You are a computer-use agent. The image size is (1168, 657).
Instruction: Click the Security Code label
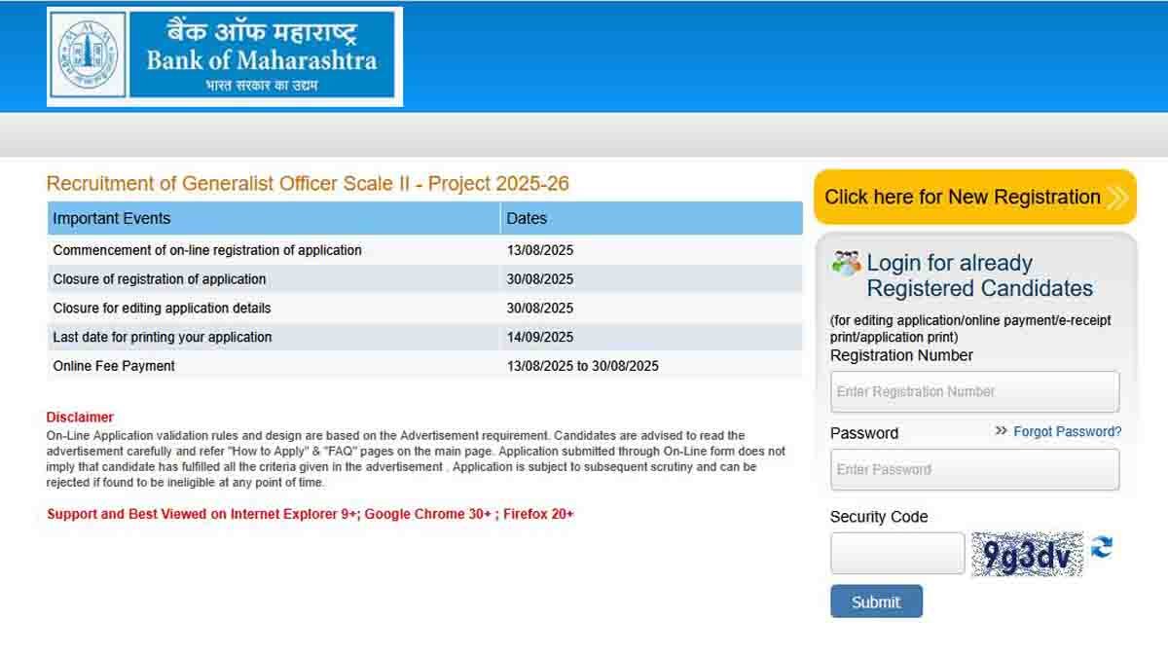pos(879,517)
